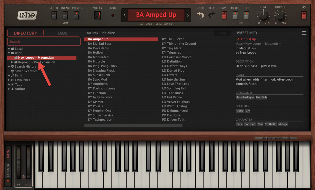Click the preset Search field
Viewport: 315px width, 190px height.
[x=44, y=42]
